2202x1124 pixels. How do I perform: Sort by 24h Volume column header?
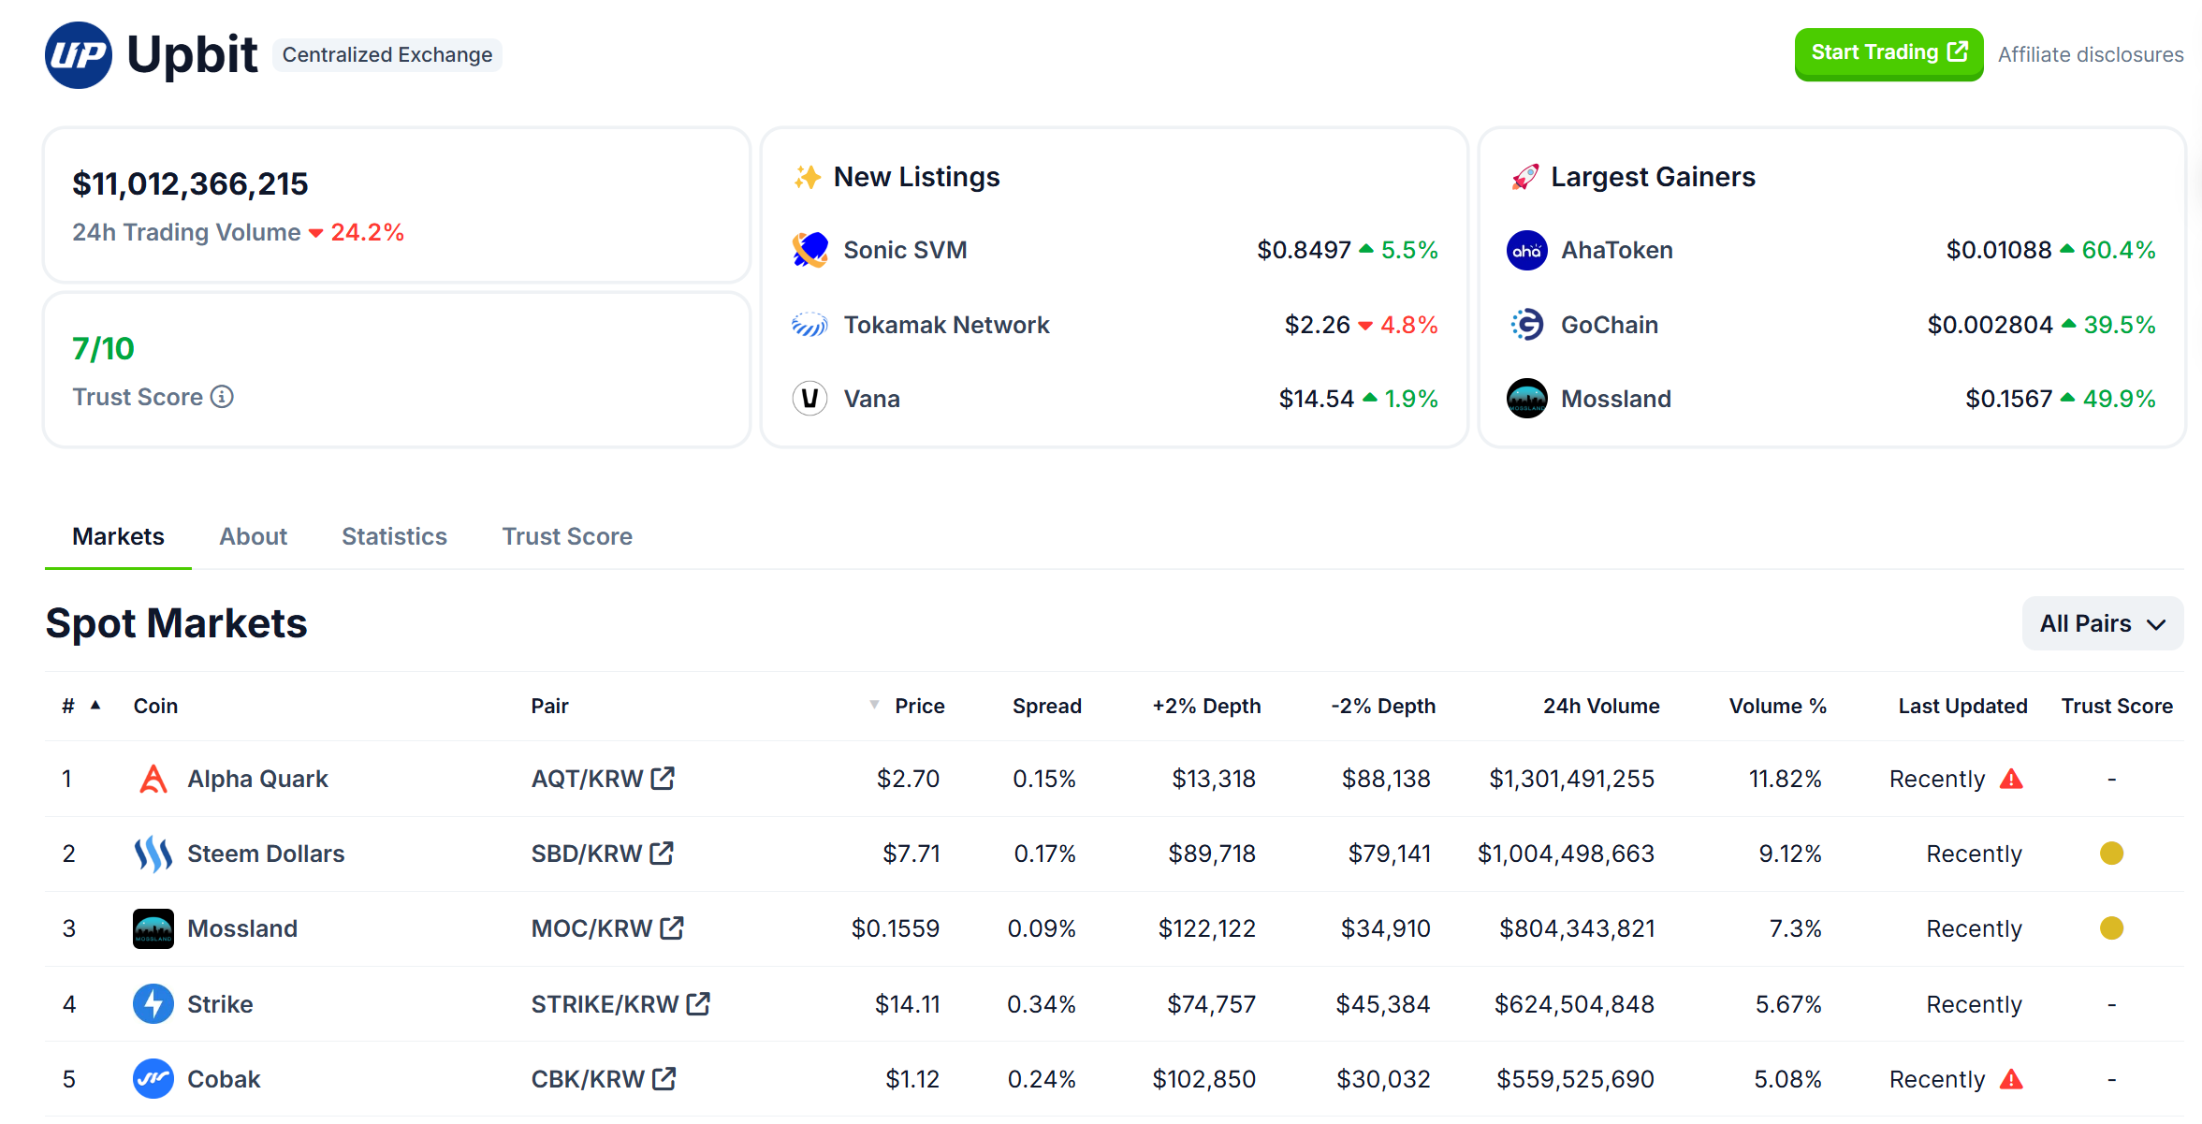(x=1601, y=706)
